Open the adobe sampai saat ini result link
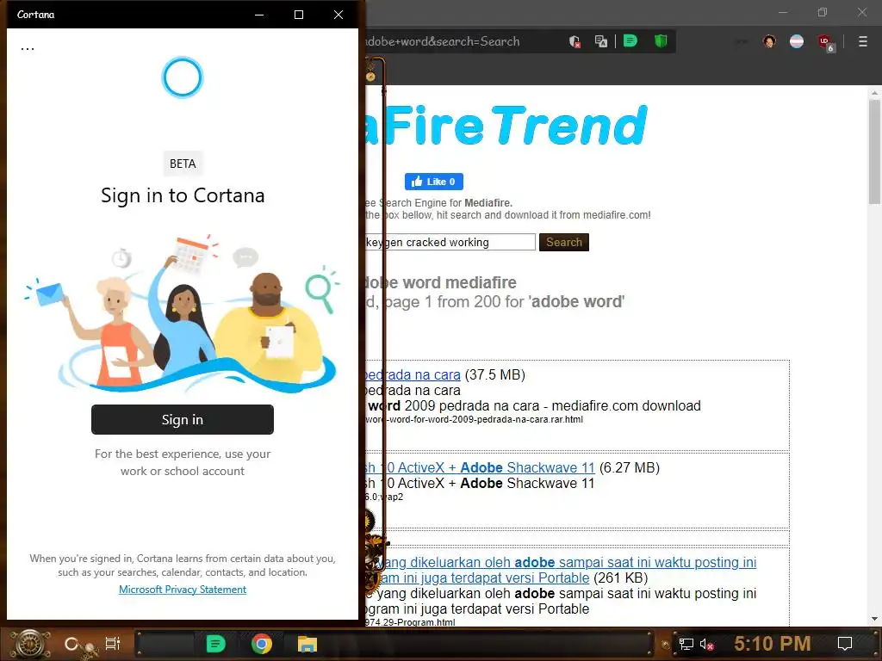Viewport: 882px width, 661px height. coord(562,570)
